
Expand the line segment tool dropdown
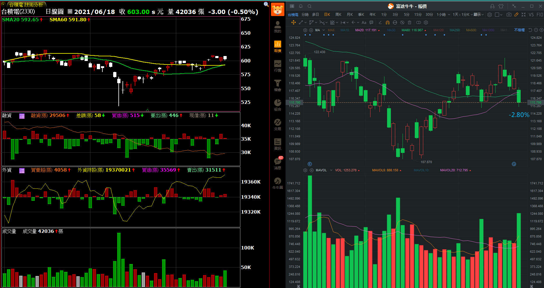(305, 22)
